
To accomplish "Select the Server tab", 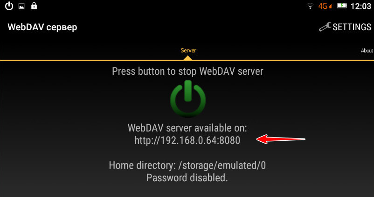I will 188,50.
